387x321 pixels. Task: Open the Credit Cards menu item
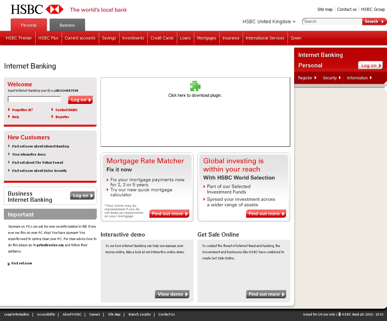tap(162, 38)
